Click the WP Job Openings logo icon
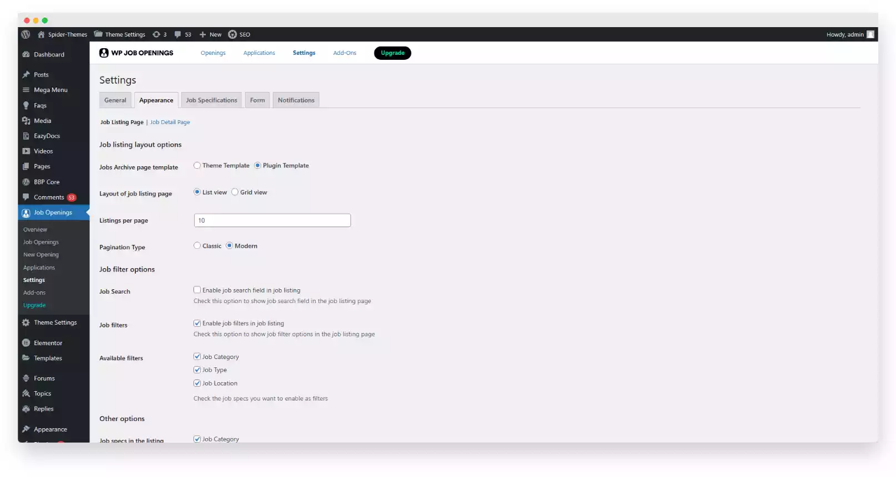 104,53
